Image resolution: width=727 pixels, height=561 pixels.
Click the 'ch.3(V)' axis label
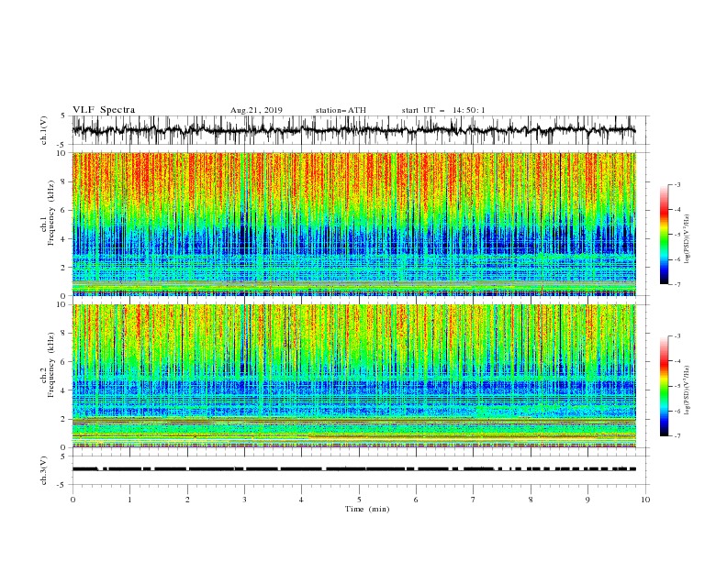44,470
